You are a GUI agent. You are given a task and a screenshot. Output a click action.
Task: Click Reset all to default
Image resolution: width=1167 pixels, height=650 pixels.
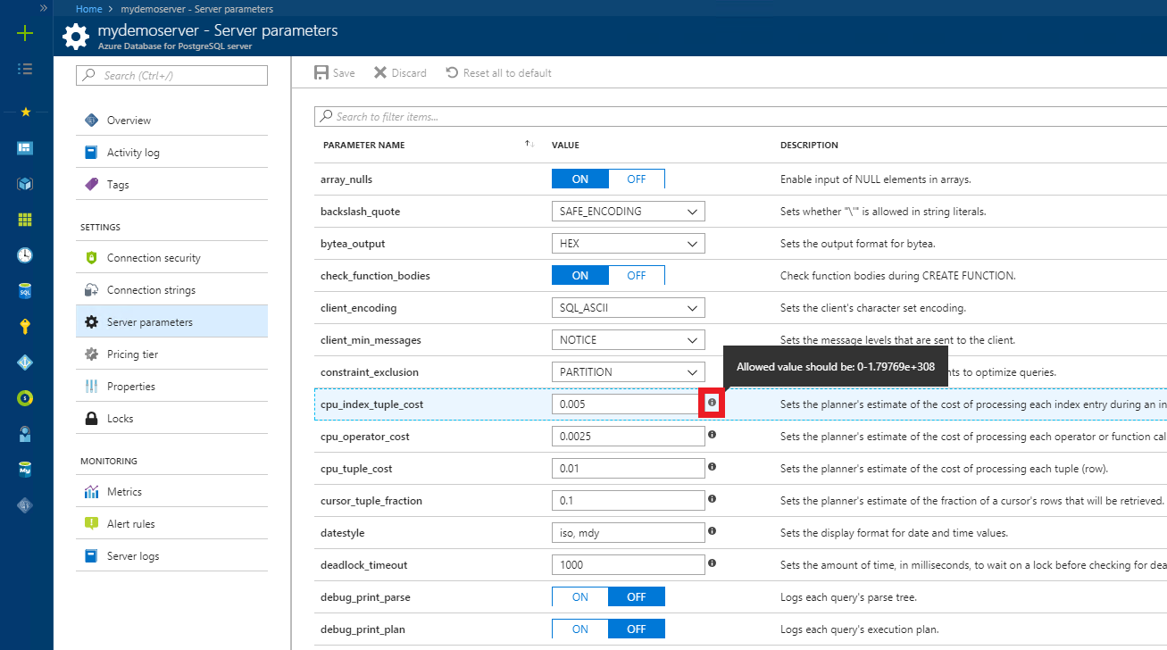click(498, 73)
